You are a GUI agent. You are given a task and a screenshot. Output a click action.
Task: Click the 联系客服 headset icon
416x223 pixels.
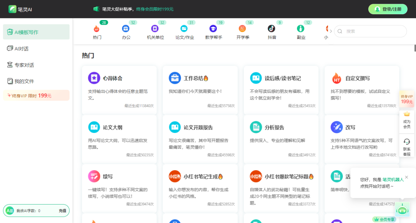[407, 142]
